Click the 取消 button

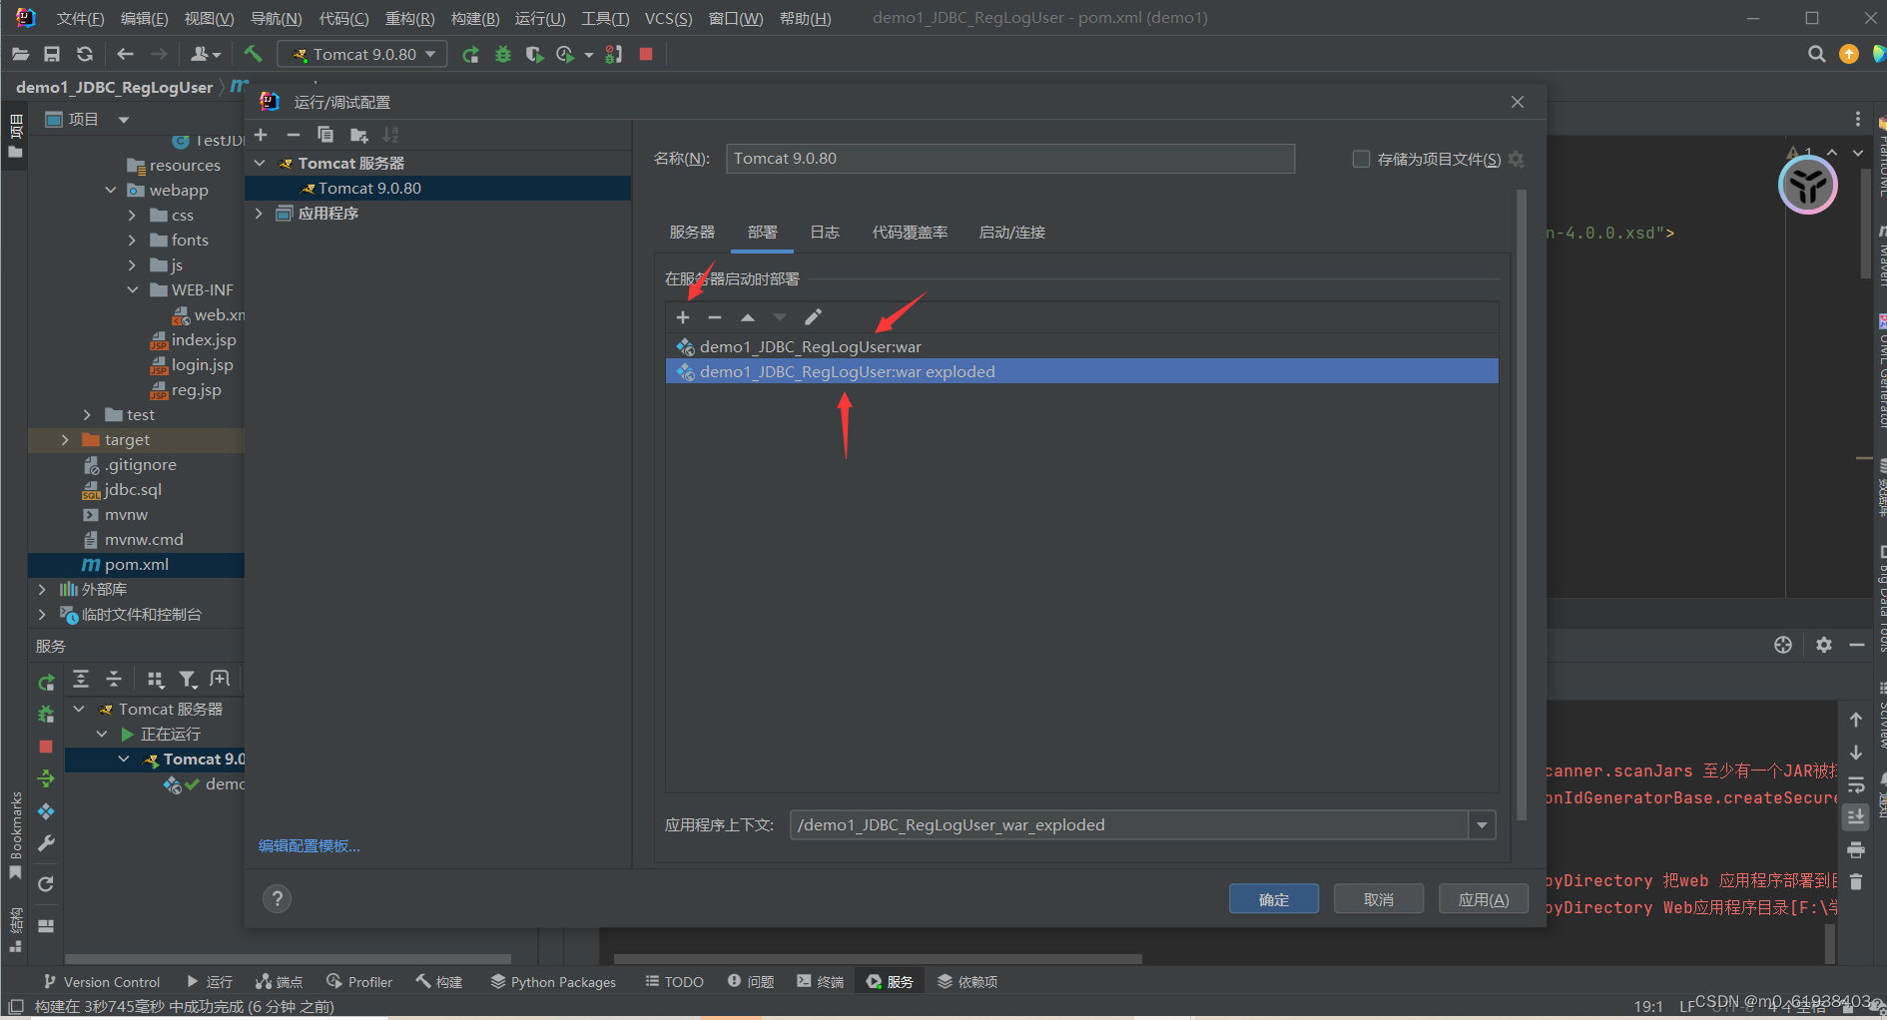pos(1379,899)
